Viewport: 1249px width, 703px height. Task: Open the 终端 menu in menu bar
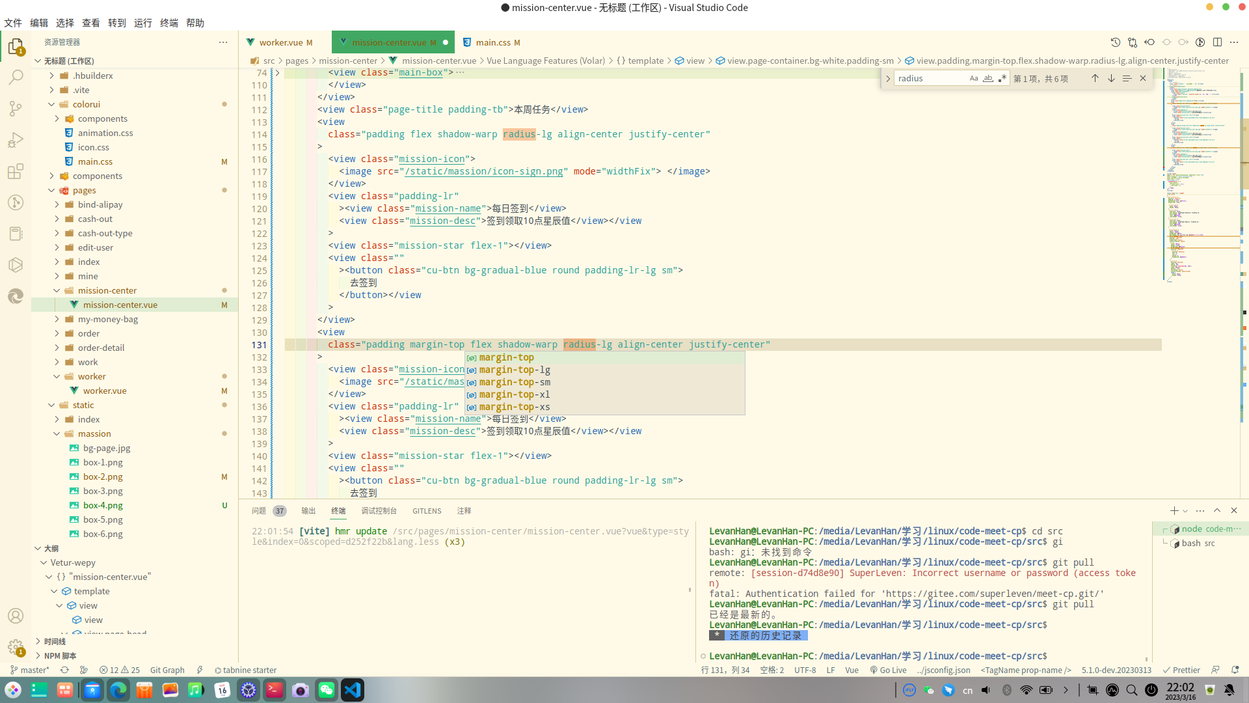[168, 23]
